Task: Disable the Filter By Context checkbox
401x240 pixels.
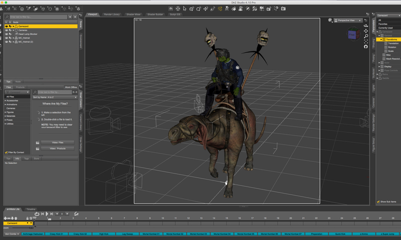Action: [6, 152]
